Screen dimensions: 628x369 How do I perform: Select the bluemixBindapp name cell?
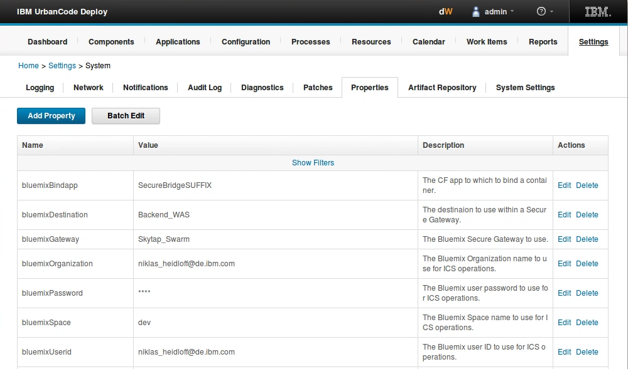click(x=75, y=185)
